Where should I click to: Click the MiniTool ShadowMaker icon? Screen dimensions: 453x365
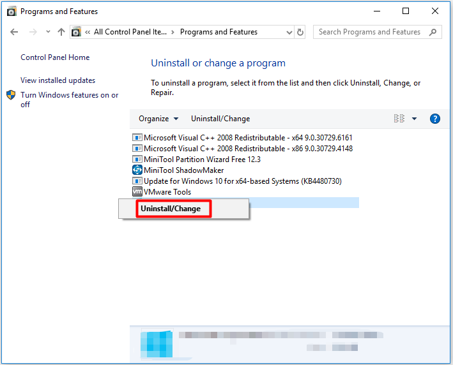click(137, 170)
